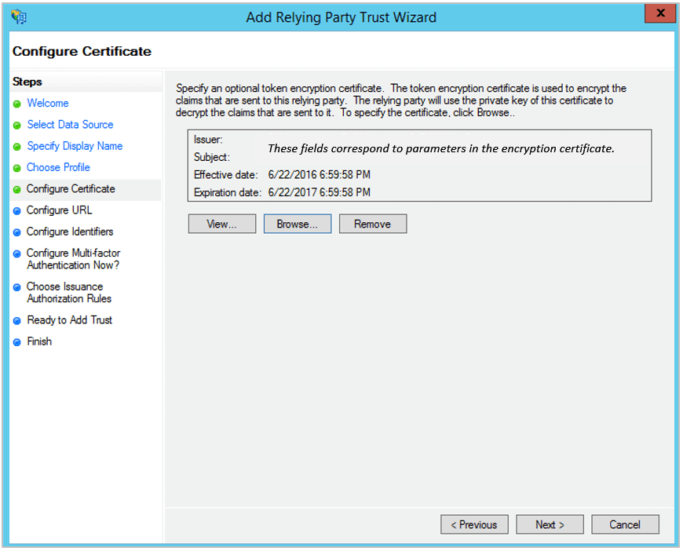Click the blue status dot next to Finish

(x=19, y=341)
